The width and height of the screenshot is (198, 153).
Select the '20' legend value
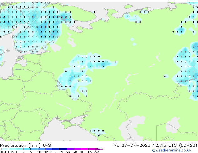point(53,152)
